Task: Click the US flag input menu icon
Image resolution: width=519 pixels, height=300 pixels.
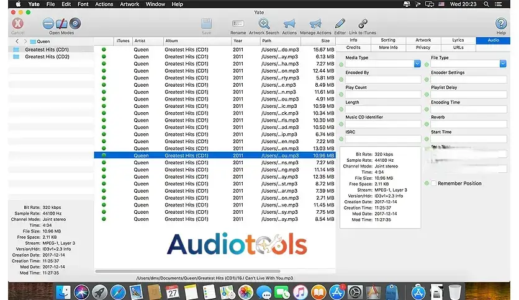Action: click(441, 4)
